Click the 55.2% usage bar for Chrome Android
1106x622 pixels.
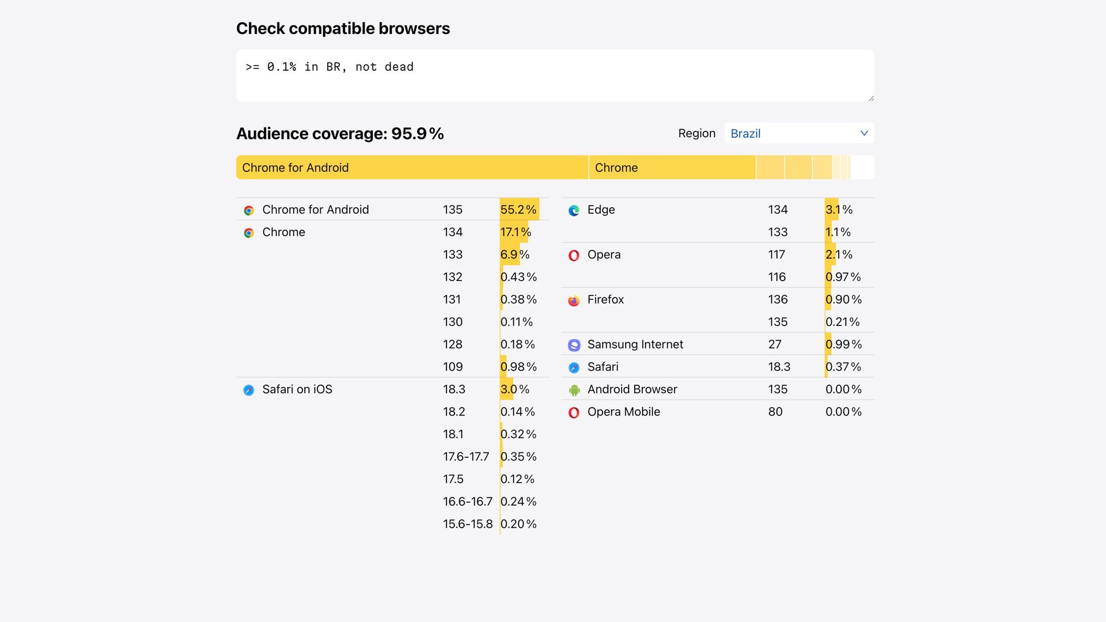tap(519, 210)
